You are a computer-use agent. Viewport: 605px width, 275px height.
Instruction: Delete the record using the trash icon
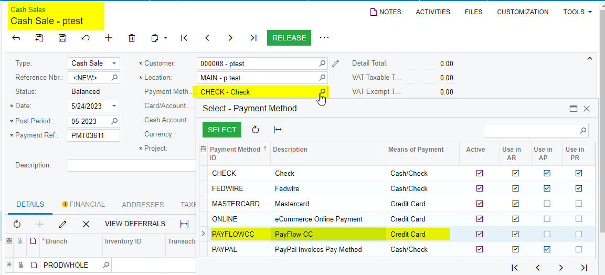pos(132,38)
